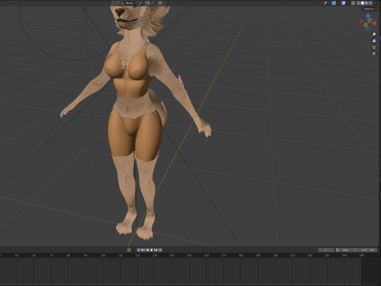Screen dimensions: 381x286
Task: Jump to the timeline end frame
Action: point(160,249)
